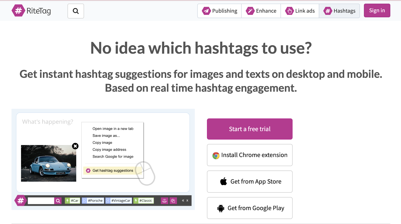401x224 pixels.
Task: Select Copy image address entry
Action: (109, 149)
